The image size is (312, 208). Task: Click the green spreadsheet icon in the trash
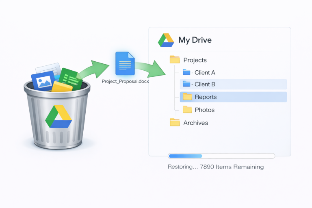tap(71, 79)
